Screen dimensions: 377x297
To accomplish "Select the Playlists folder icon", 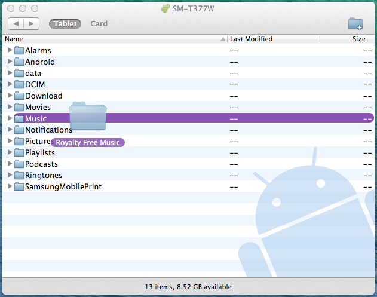I will click(19, 152).
